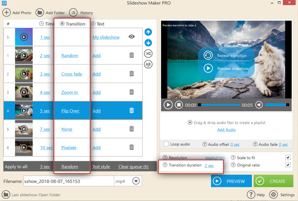Click Resolution help question mark
The height and width of the screenshot is (201, 298).
point(165,157)
